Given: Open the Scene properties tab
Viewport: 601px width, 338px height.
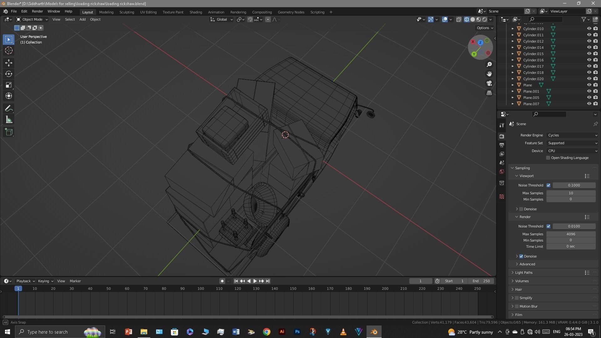Looking at the screenshot, I should [502, 163].
